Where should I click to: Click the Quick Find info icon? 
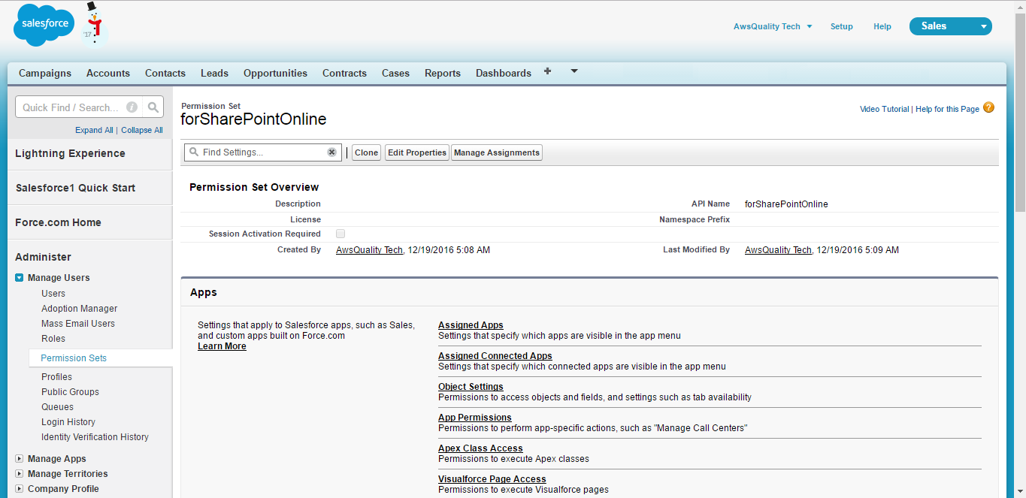pyautogui.click(x=132, y=107)
